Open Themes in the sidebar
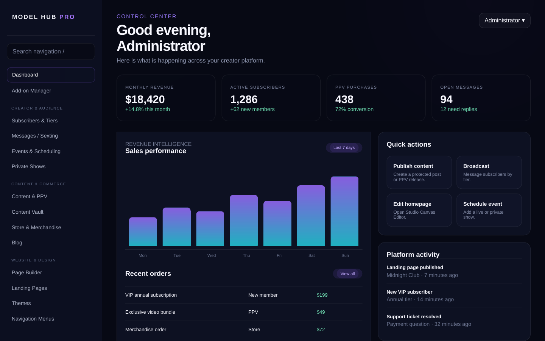The width and height of the screenshot is (545, 341). click(x=51, y=303)
